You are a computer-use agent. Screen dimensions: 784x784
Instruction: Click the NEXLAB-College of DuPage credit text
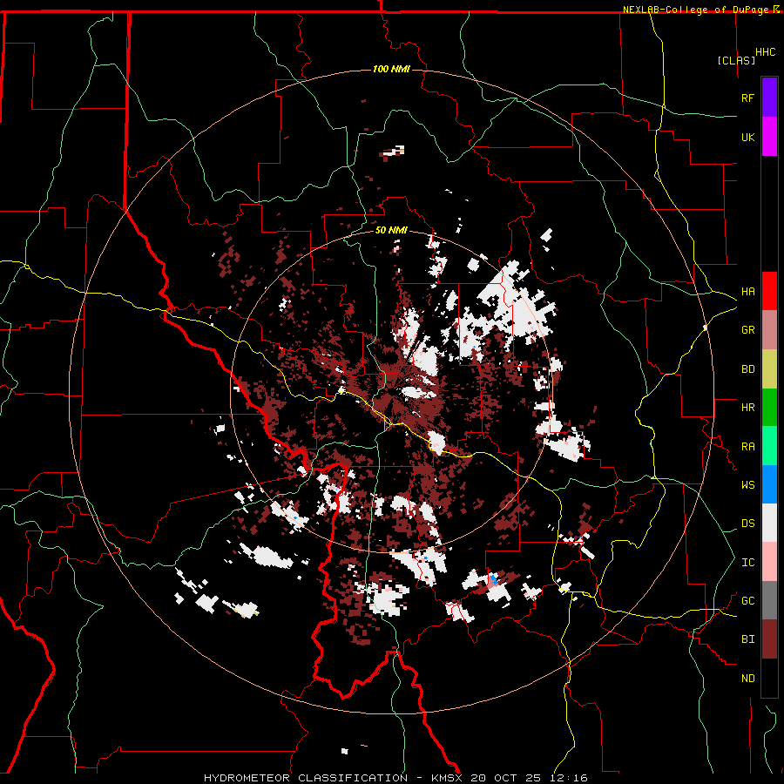698,10
